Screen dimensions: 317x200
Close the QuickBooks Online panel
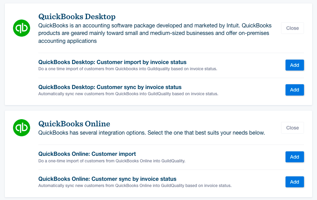(292, 128)
